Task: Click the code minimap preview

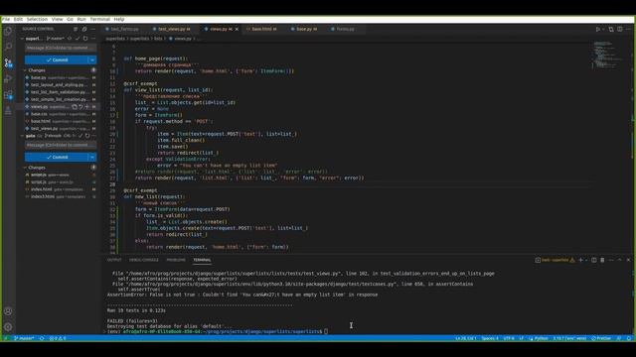Action: click(x=608, y=55)
